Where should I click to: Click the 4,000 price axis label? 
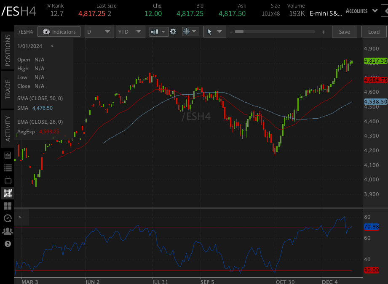coord(371,180)
